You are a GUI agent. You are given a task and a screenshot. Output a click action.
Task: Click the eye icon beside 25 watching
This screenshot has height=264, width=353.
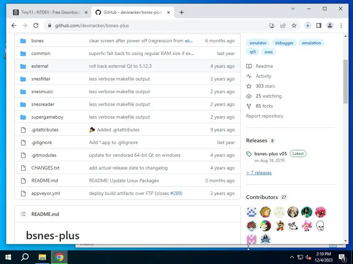click(249, 96)
